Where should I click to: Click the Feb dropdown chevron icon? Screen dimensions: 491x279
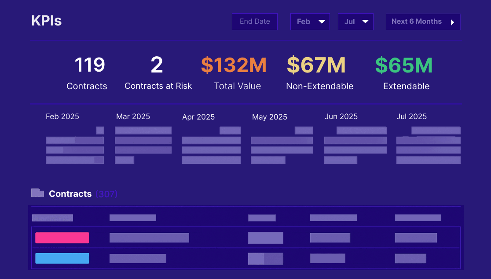[x=322, y=21]
